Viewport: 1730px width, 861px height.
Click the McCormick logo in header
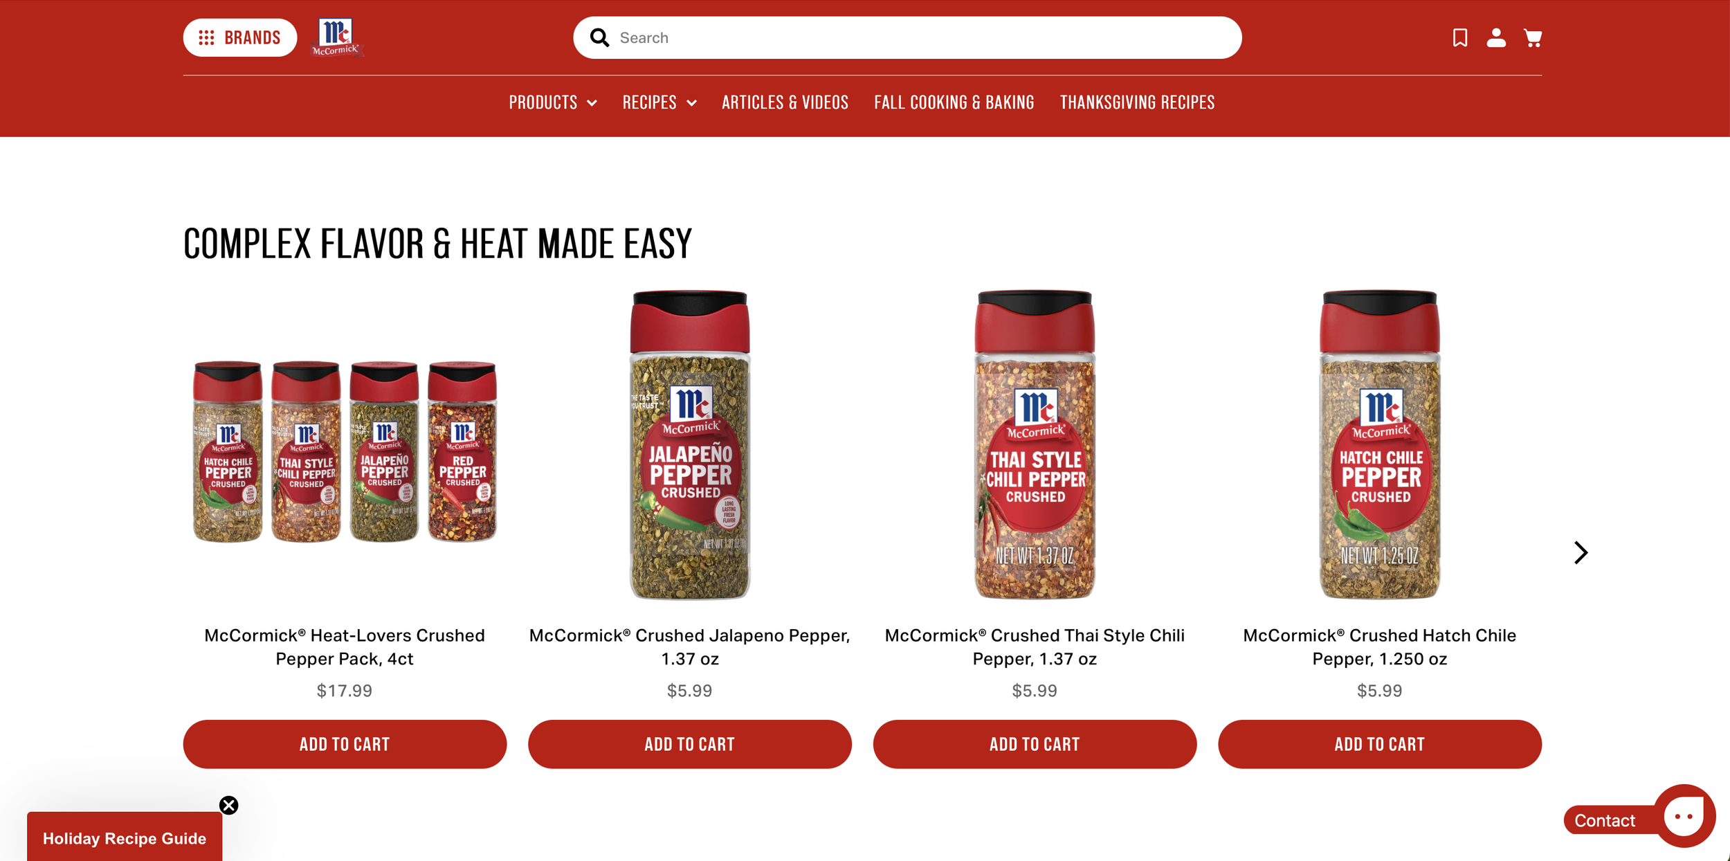coord(337,37)
